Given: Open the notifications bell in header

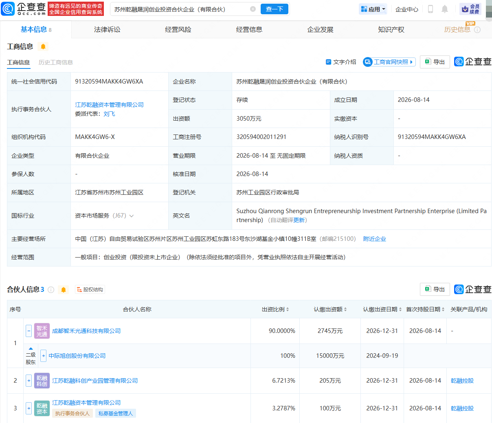Looking at the screenshot, I should tap(445, 9).
